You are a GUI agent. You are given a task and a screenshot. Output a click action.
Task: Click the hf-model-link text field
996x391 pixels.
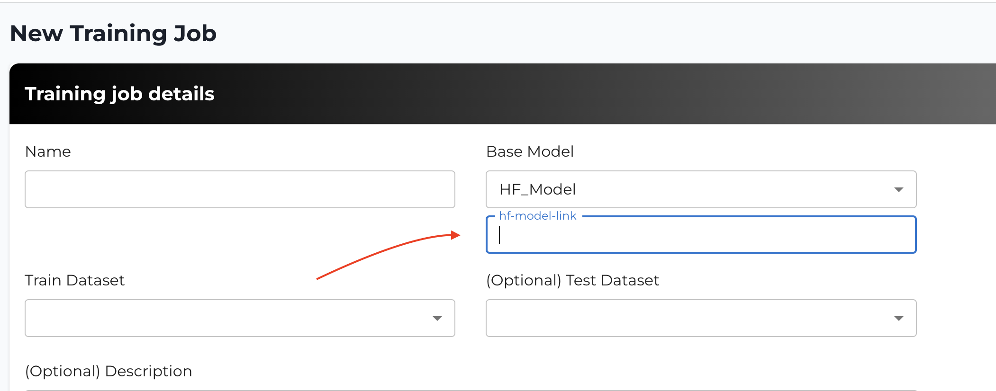(x=701, y=235)
